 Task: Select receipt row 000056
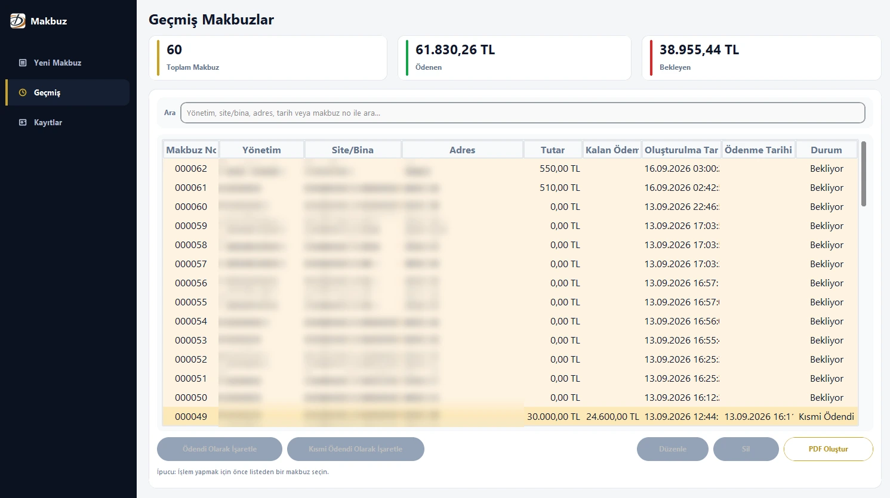[510, 283]
